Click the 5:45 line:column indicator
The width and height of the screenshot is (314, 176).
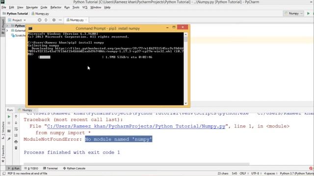tap(235, 174)
